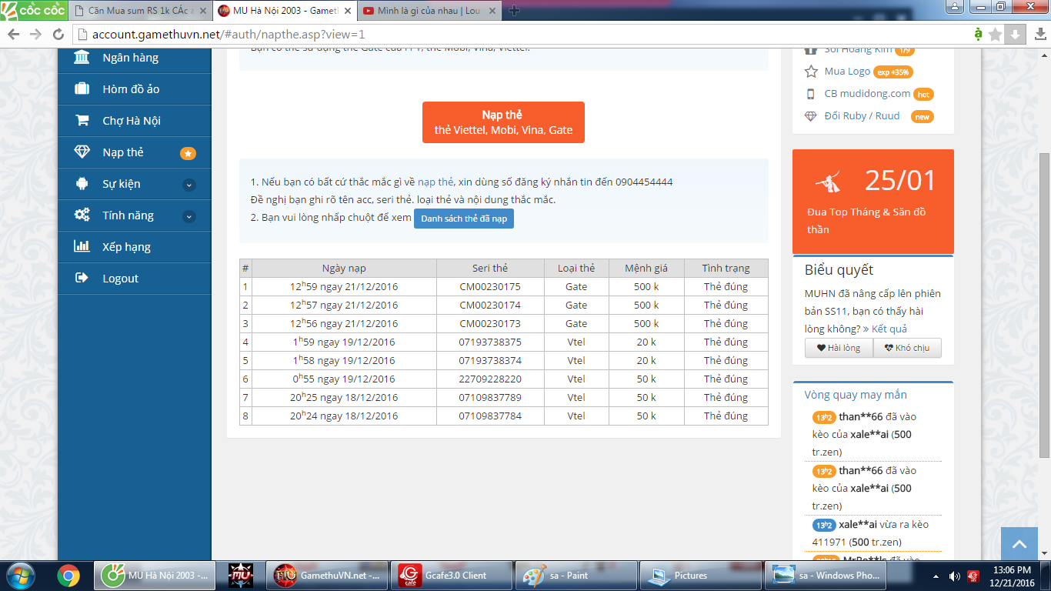Click the Hòm đồ ảo briefcase icon

tap(82, 89)
